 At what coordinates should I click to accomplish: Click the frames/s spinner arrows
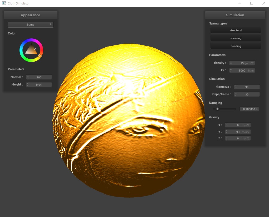236,87
